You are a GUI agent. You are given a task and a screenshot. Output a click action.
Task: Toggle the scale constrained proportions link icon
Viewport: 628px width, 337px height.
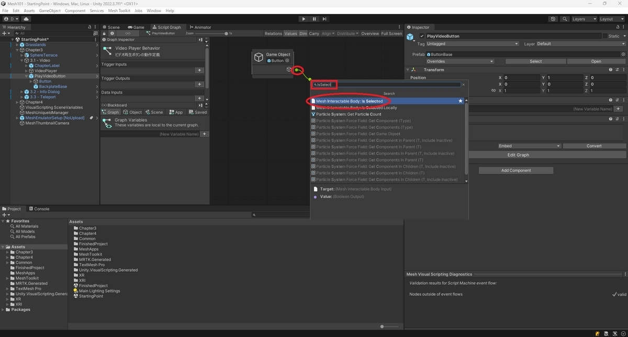point(494,90)
